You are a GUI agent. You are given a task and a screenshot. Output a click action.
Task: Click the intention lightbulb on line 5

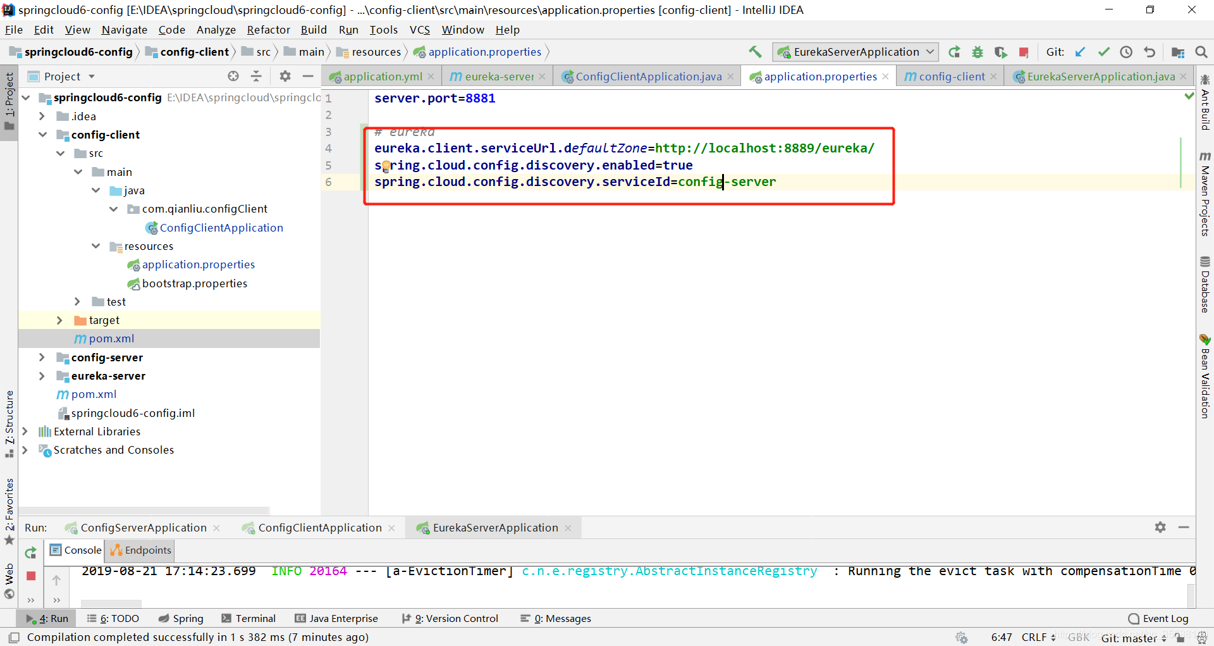coord(386,166)
